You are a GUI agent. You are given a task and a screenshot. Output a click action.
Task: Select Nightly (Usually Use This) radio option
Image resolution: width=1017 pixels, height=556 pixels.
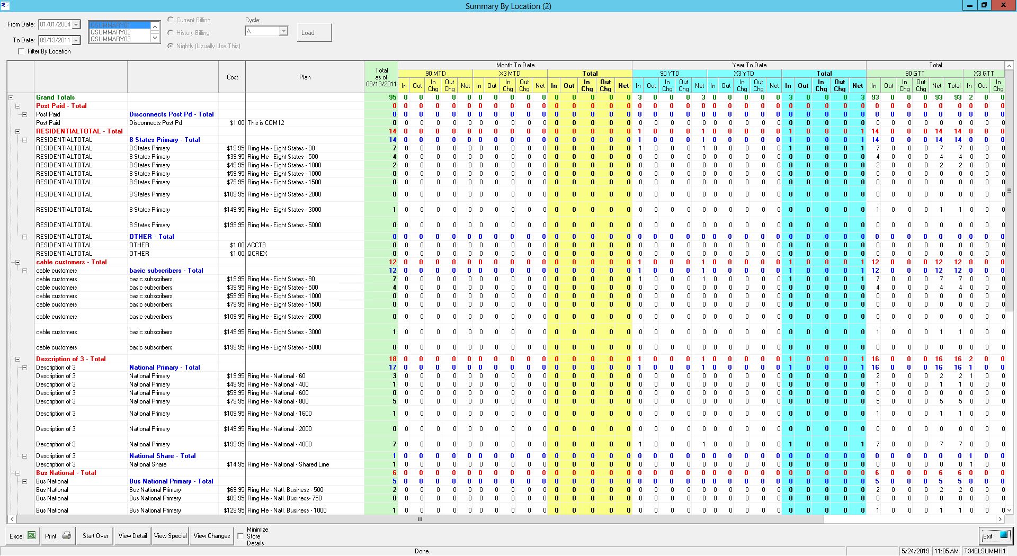pyautogui.click(x=171, y=46)
